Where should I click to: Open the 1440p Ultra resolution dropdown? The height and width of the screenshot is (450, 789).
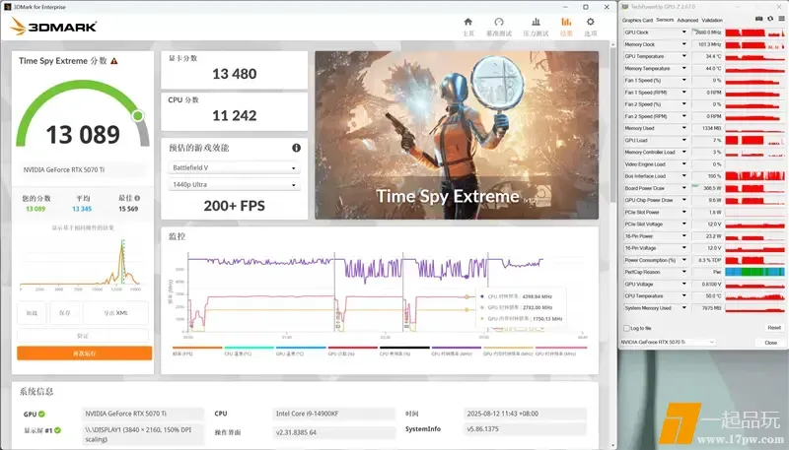[x=234, y=185]
